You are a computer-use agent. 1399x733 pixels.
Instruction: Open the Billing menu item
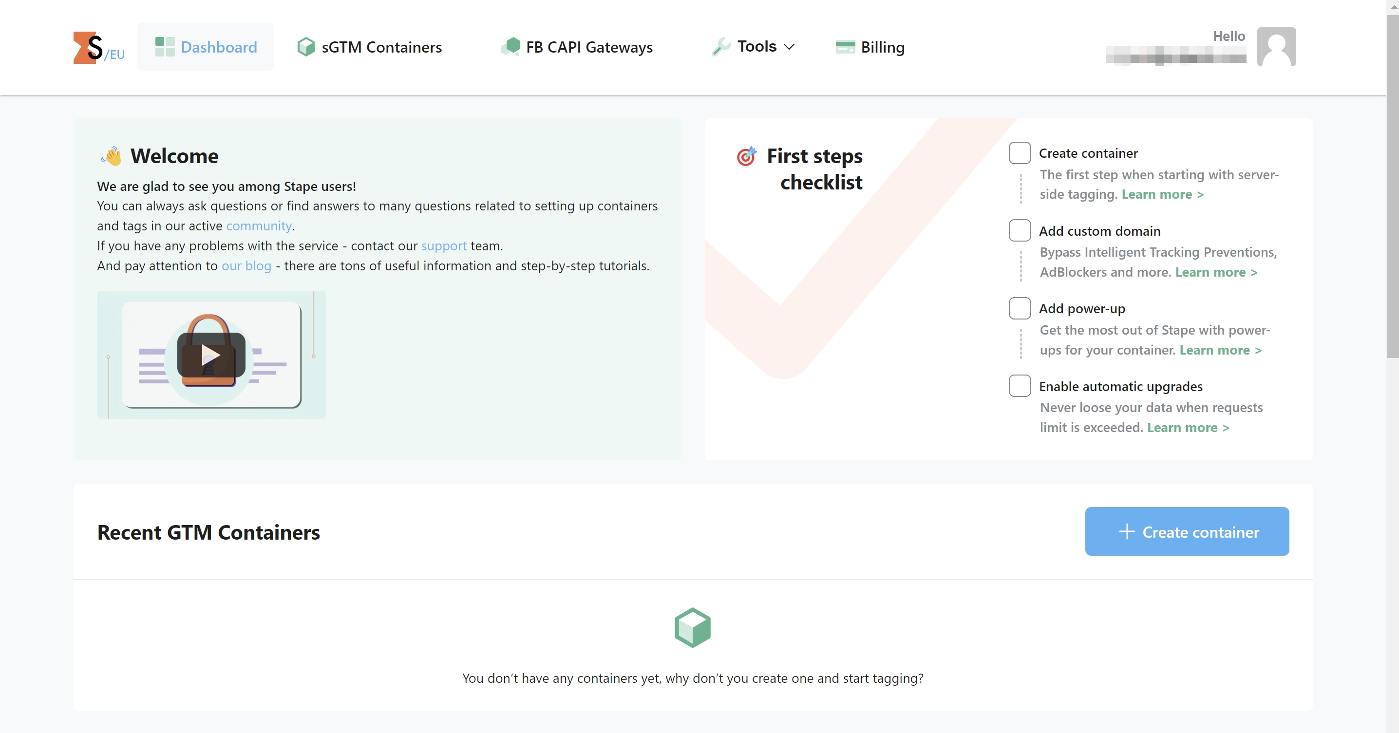click(x=883, y=47)
